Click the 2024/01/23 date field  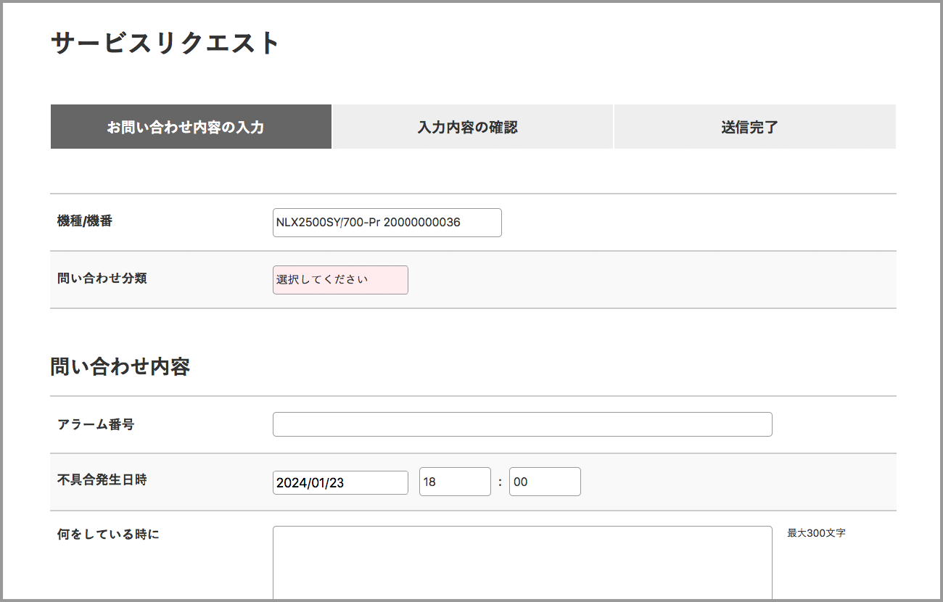tap(340, 482)
